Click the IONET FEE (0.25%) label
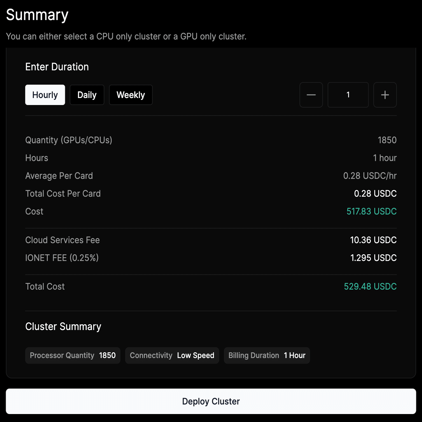422x422 pixels. 62,258
